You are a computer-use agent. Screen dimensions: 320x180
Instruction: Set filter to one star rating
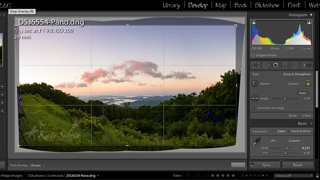tap(213, 175)
